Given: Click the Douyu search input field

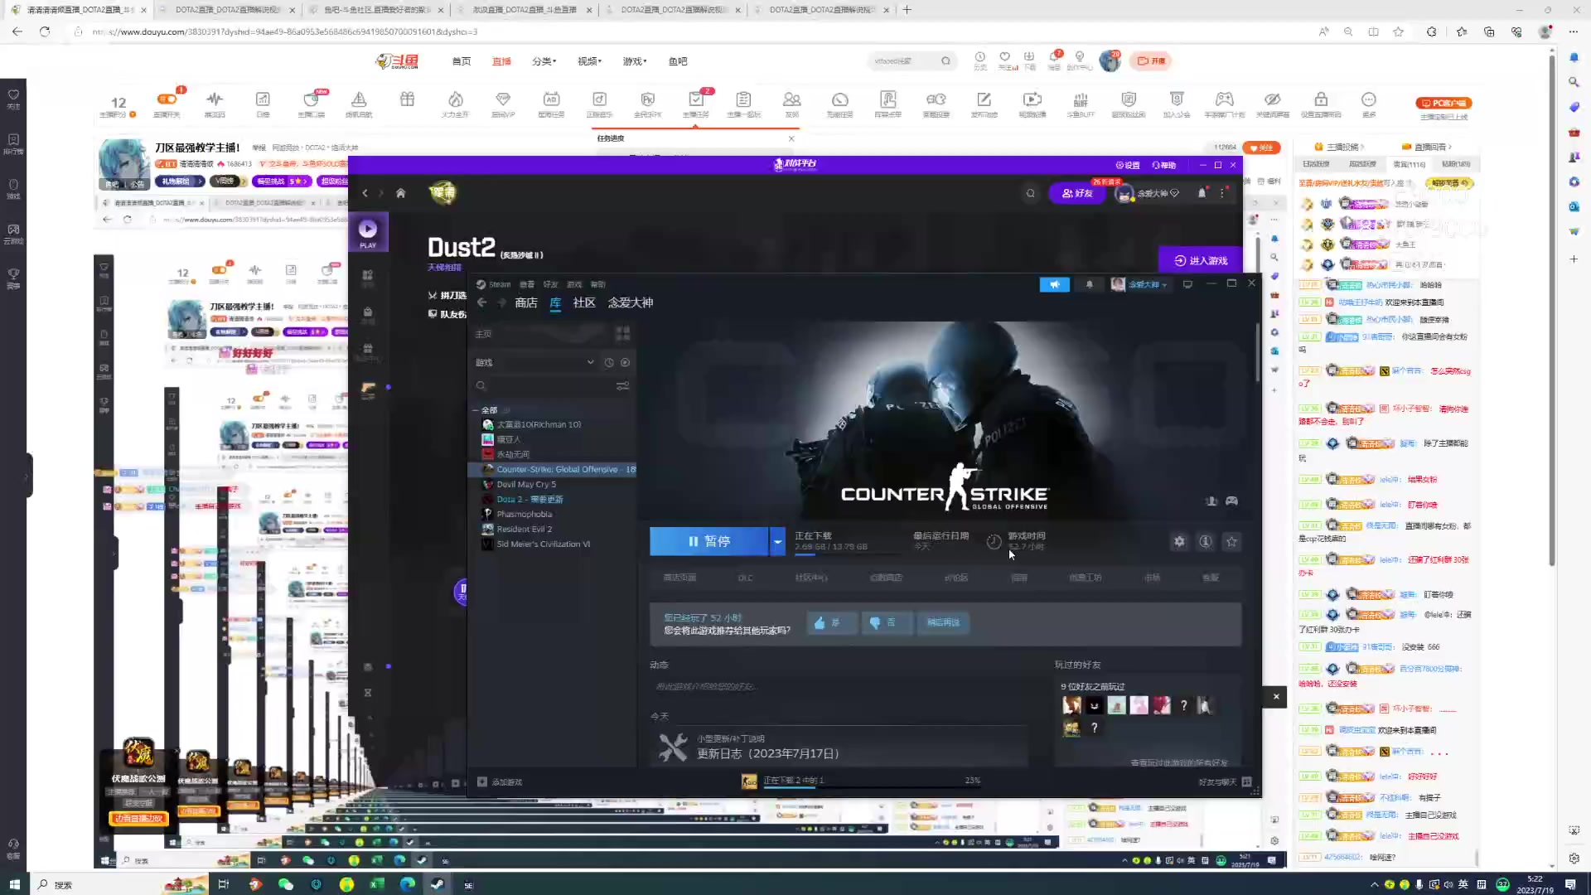Looking at the screenshot, I should pos(903,61).
